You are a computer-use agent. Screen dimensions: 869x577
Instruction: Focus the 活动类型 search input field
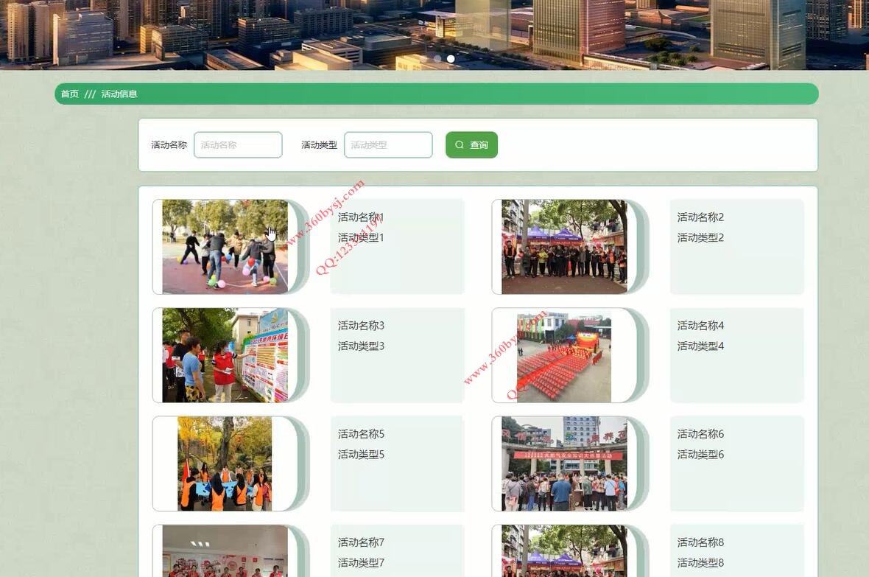pyautogui.click(x=388, y=145)
